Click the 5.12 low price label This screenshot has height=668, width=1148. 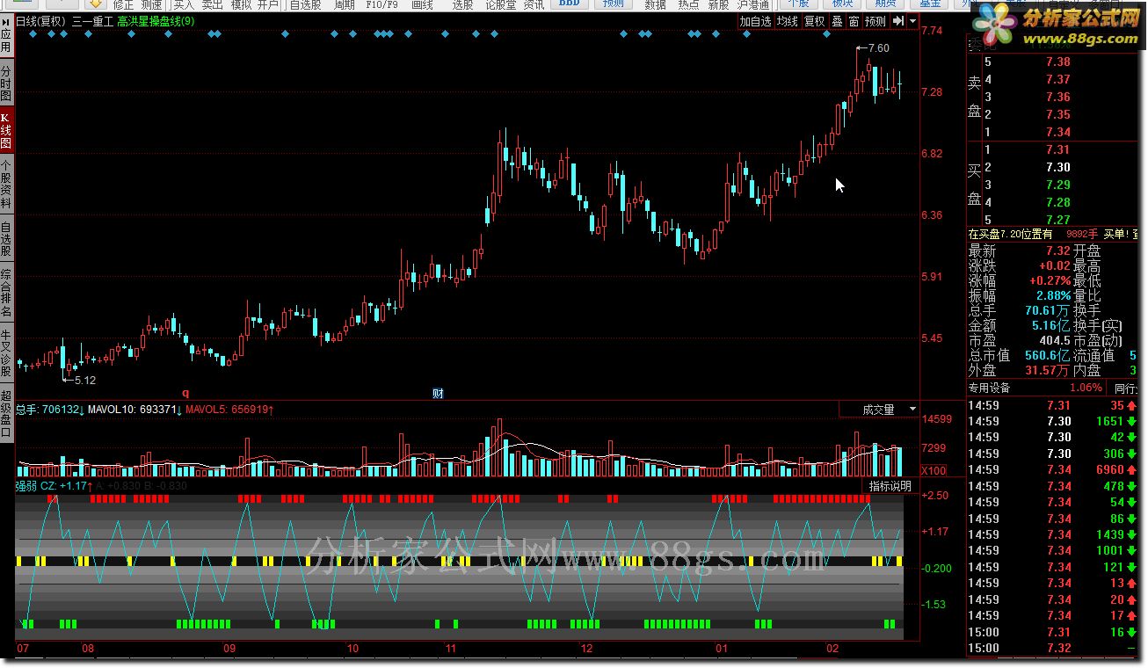(84, 381)
